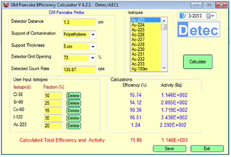Click the Isotopes list scrollbar thumb

(164, 27)
